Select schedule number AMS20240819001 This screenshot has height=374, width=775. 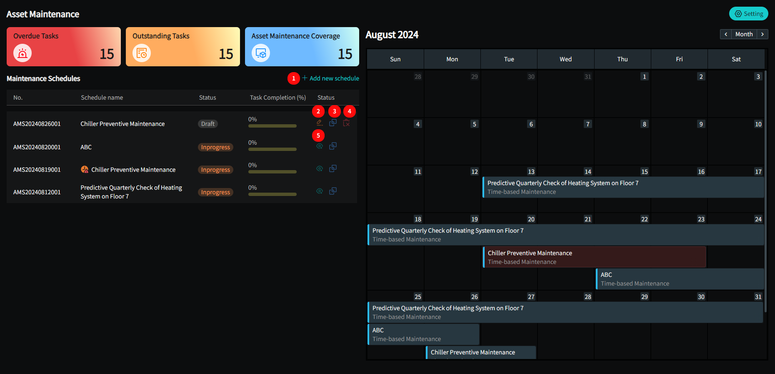(x=37, y=170)
